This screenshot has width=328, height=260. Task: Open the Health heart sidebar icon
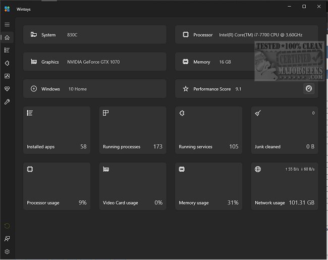[7, 89]
